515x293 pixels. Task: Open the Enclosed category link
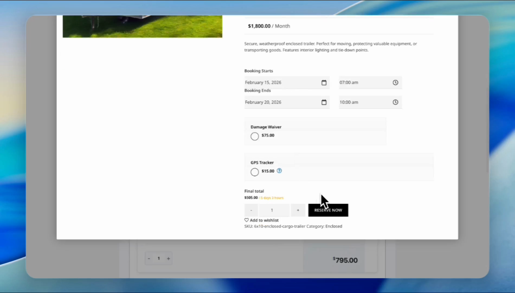pyautogui.click(x=334, y=226)
